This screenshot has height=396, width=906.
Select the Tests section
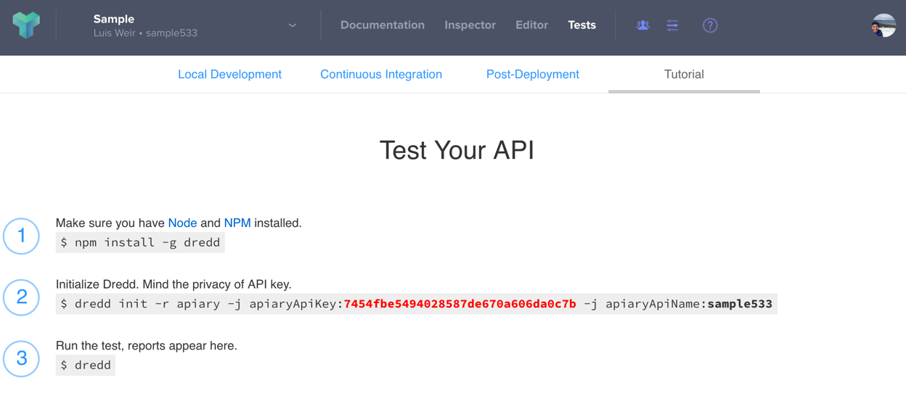(x=581, y=25)
